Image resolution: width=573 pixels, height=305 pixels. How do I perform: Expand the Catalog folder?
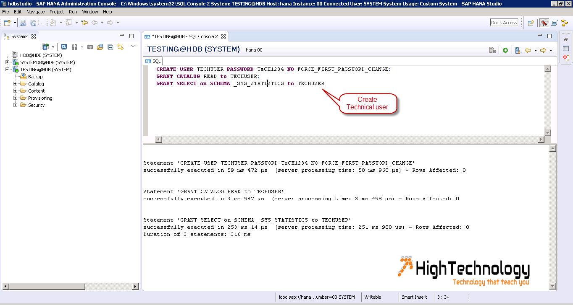tap(15, 84)
